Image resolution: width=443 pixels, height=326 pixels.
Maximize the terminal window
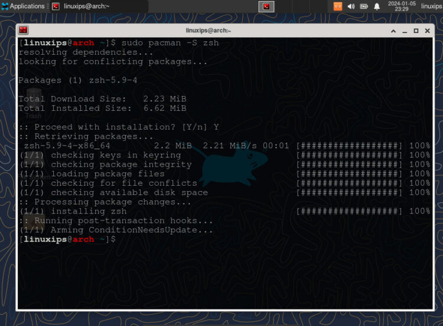pos(416,31)
